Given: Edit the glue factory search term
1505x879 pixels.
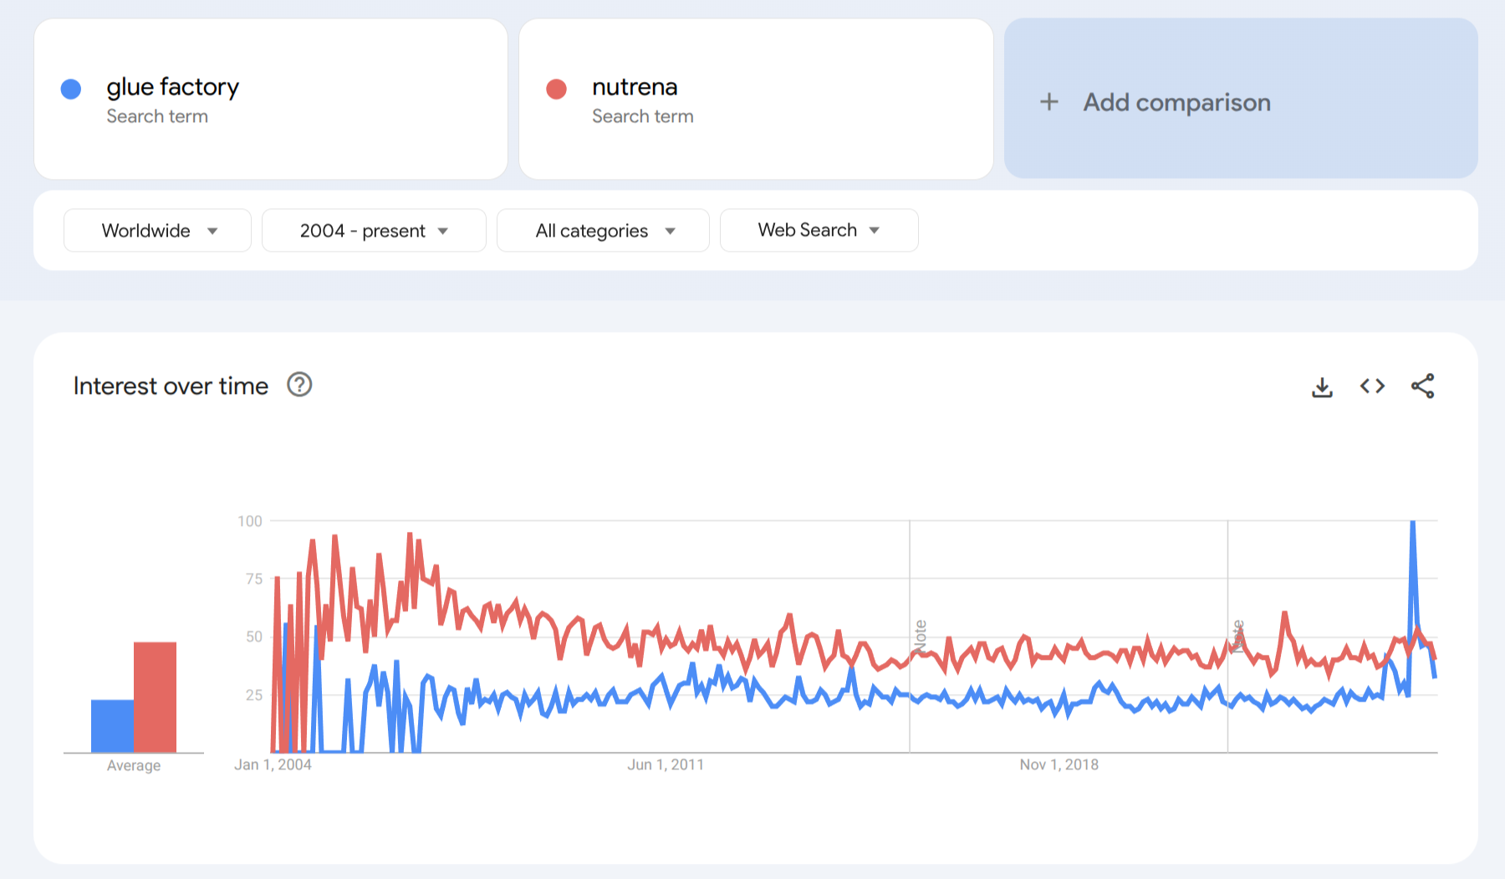Looking at the screenshot, I should pos(172,87).
